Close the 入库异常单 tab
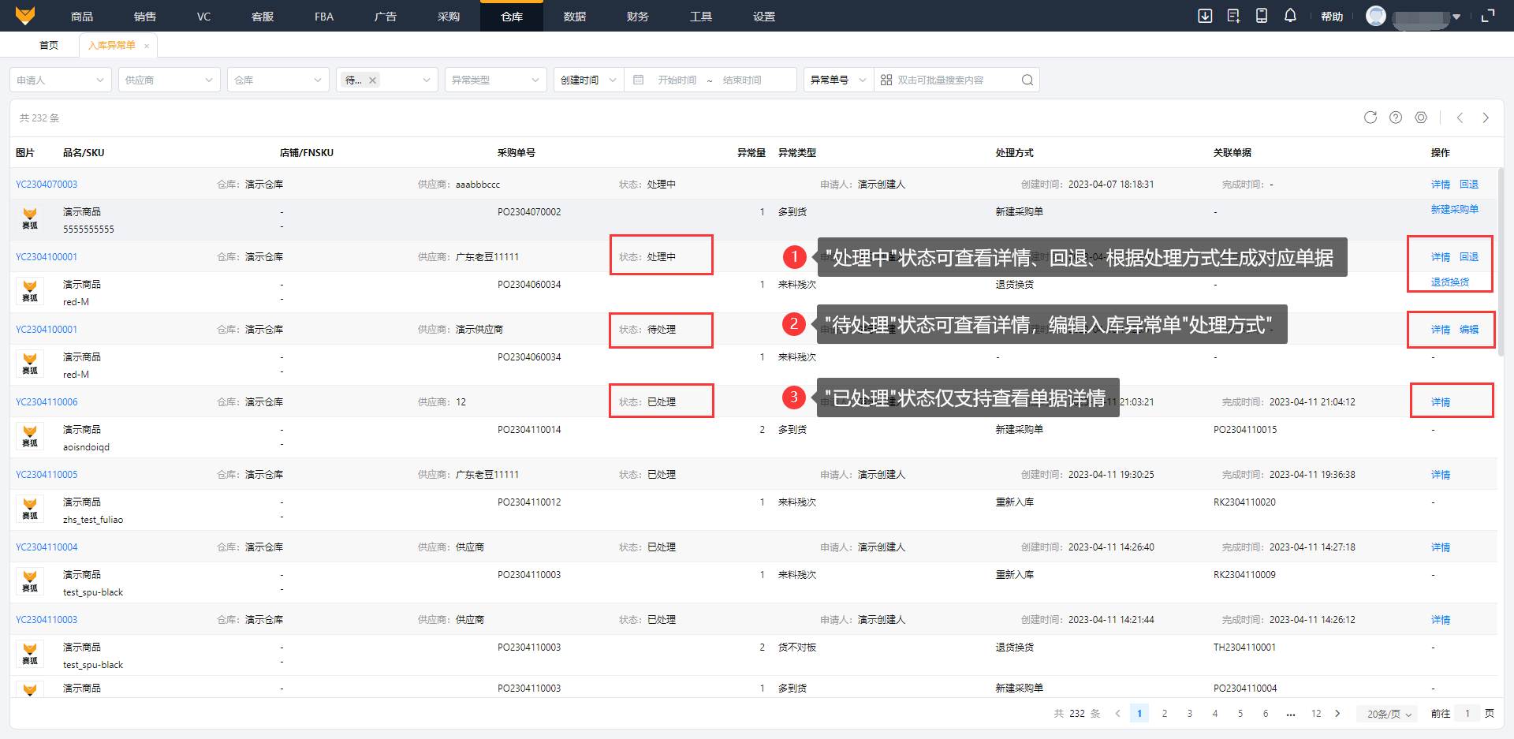The height and width of the screenshot is (739, 1514). (147, 46)
